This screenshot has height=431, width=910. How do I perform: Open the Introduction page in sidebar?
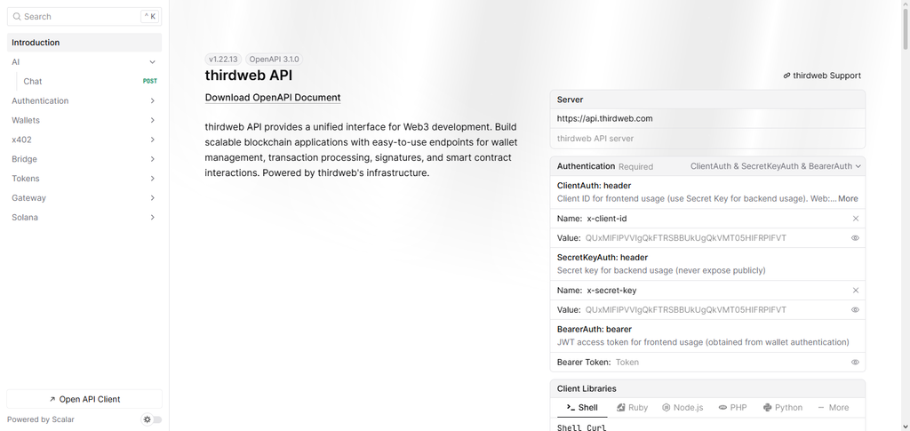(84, 43)
